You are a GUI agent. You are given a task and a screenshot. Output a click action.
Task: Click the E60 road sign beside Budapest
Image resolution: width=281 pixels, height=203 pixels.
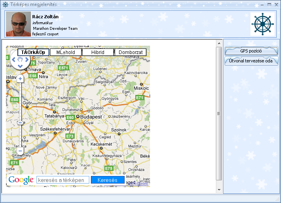click(70, 118)
